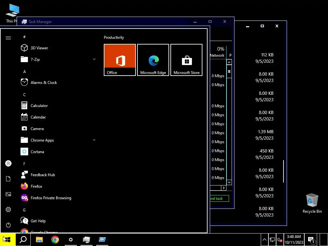Switch to Task Manager taskbar icon
The height and width of the screenshot is (246, 328).
86,240
